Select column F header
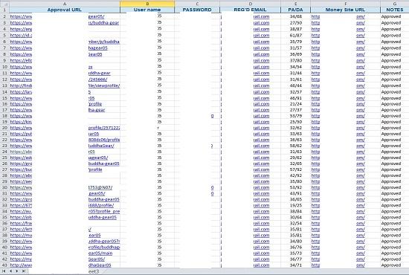Image resolution: width=409 pixels, height=275 pixels. (x=345, y=4)
